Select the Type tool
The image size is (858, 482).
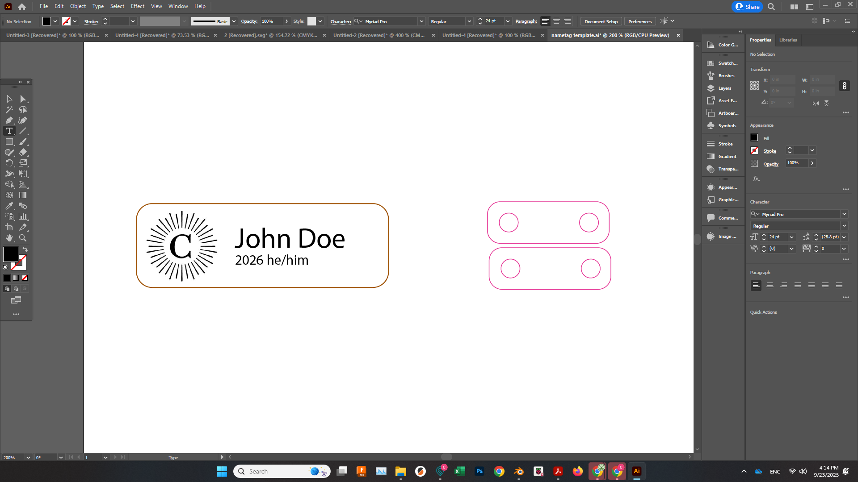pos(9,131)
